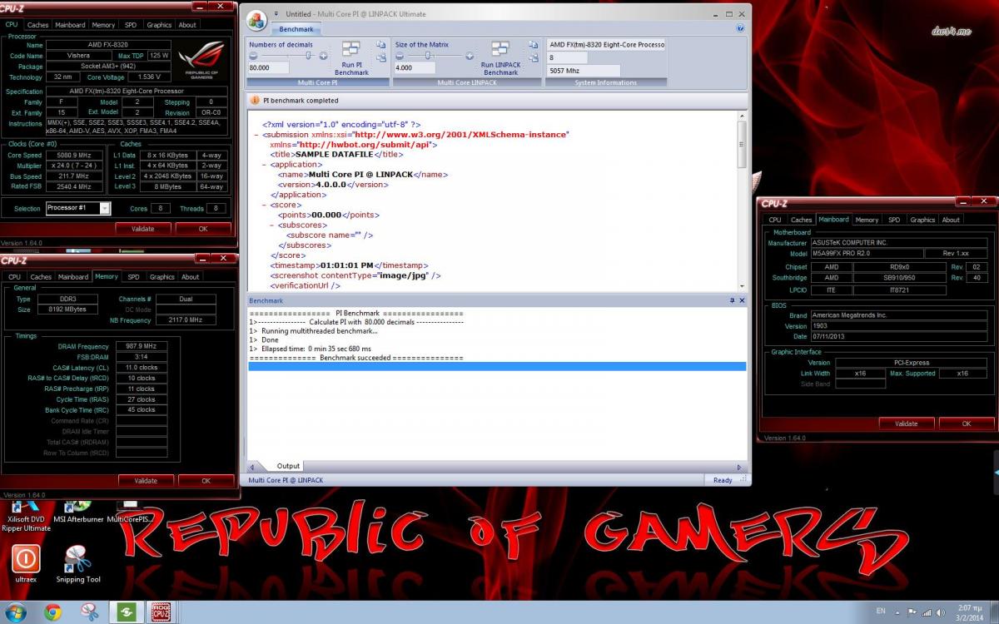
Task: Select the Benchmark ribbon tab
Action: [296, 29]
